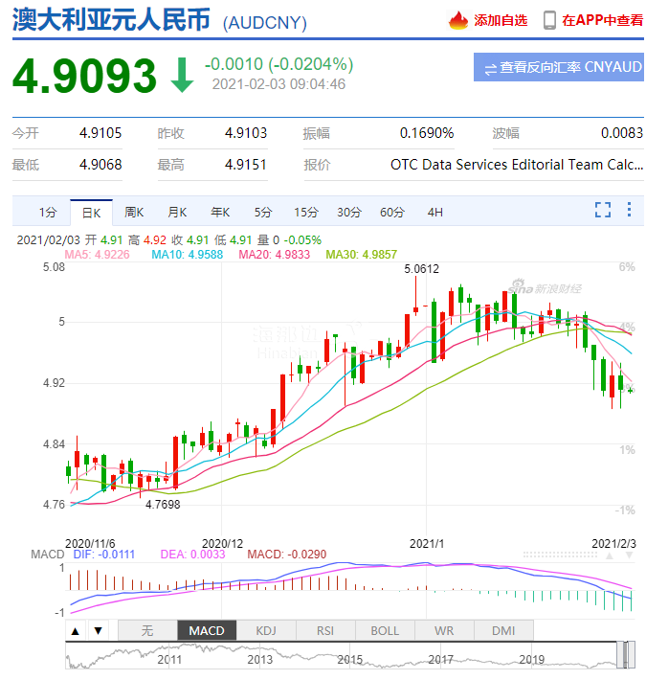Select the KDJ indicator

tap(266, 630)
